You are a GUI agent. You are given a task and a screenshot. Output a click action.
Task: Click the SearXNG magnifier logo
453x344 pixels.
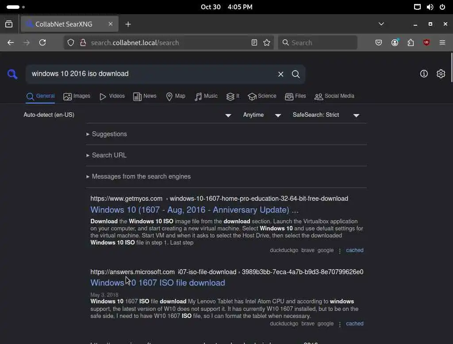12,74
